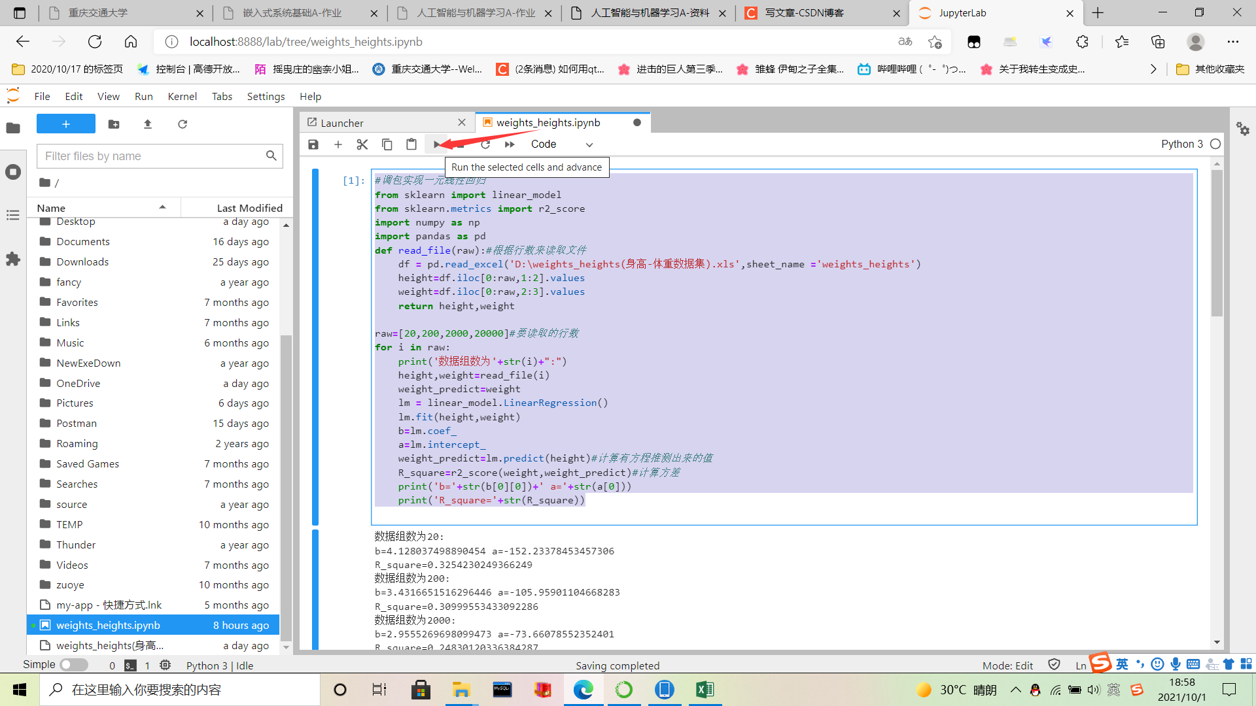Open File Explorer from the taskbar
This screenshot has width=1256, height=706.
pos(461,690)
